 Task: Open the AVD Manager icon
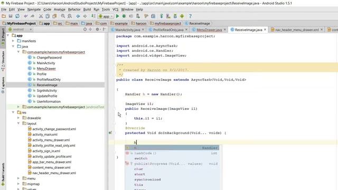click(168, 16)
